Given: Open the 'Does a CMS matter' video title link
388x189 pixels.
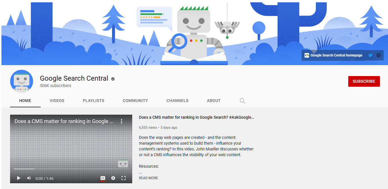Looking at the screenshot, I should [x=196, y=117].
